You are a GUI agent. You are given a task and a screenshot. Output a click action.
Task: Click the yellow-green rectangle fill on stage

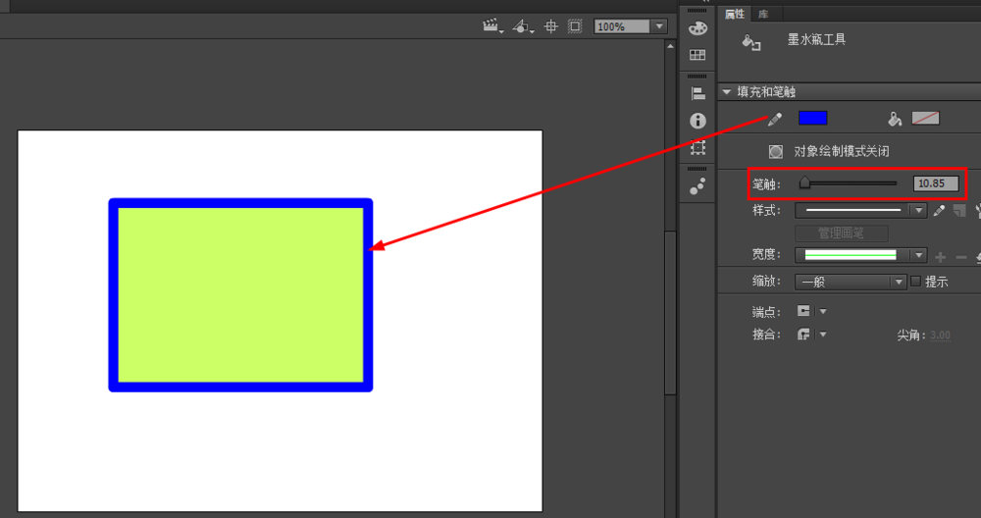tap(241, 294)
